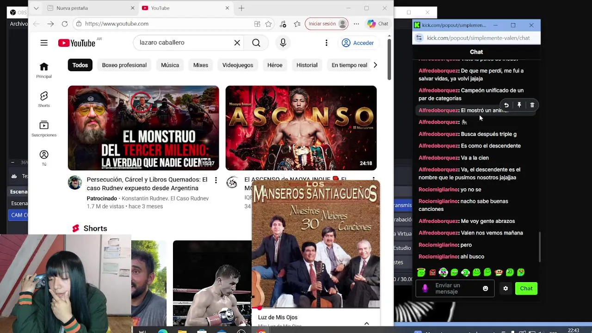
Task: Click the taskbar clock 22:43
Action: click(573, 330)
